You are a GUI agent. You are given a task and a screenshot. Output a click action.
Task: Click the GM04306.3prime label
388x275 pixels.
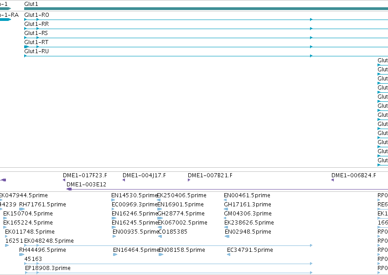point(248,214)
